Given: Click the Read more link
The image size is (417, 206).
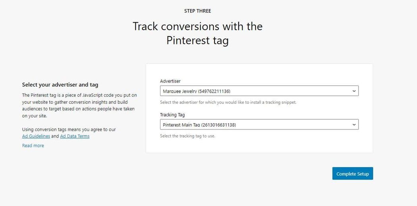Looking at the screenshot, I should (33, 146).
